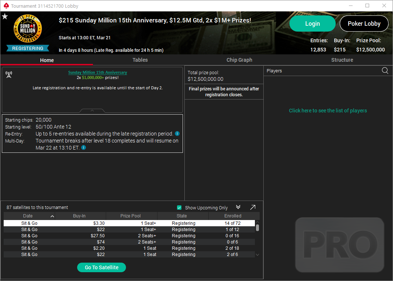Click the Login button

312,24
